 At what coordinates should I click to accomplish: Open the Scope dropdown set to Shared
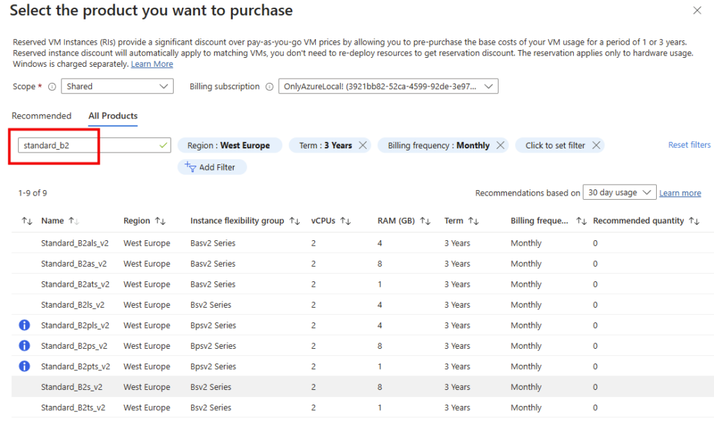[x=117, y=86]
